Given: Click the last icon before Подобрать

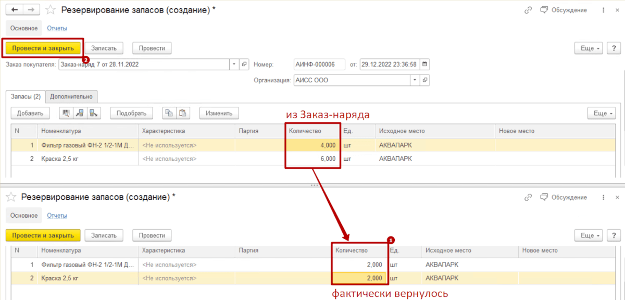Looking at the screenshot, I should (x=94, y=113).
